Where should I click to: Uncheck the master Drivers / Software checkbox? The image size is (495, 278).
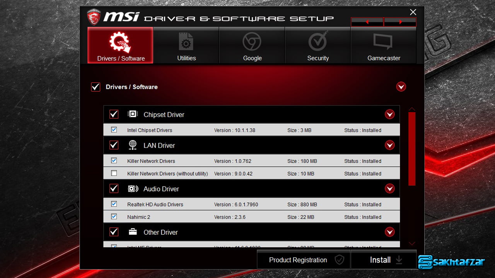point(96,87)
